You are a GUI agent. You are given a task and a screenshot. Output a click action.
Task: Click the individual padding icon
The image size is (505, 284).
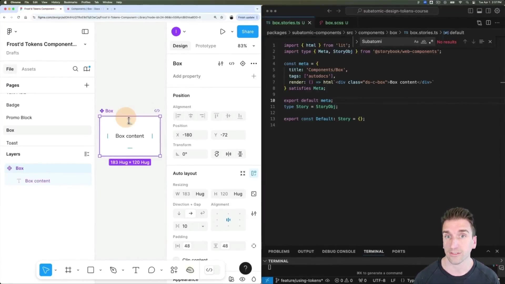tap(254, 246)
